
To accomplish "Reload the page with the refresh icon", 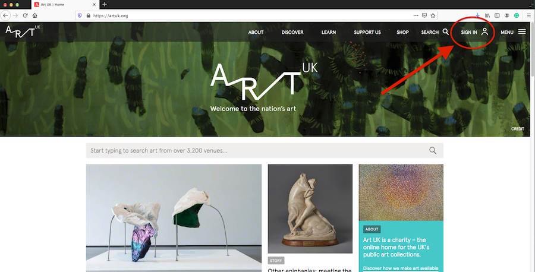I will [25, 15].
